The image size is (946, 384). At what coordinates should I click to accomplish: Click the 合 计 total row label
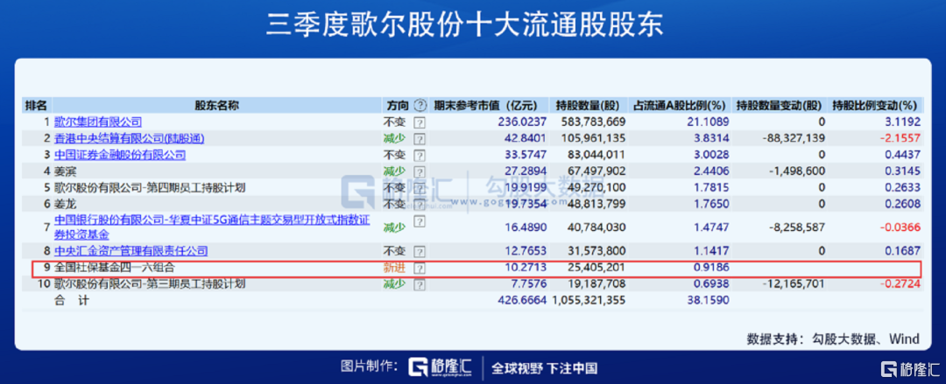(x=71, y=300)
